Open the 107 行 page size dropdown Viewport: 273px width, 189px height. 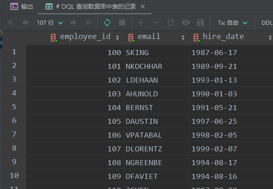[50, 23]
